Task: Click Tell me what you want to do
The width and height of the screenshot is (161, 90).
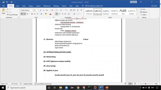Action: (94, 6)
